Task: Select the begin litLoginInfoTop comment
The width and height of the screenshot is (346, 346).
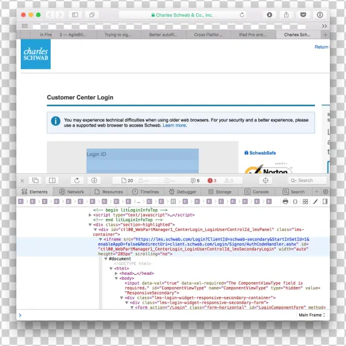Action: 130,210
